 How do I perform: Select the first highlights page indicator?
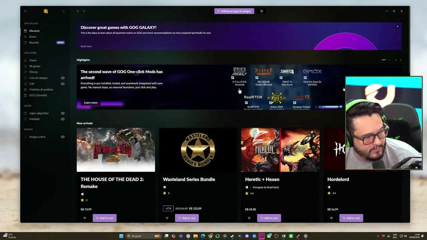point(384,60)
